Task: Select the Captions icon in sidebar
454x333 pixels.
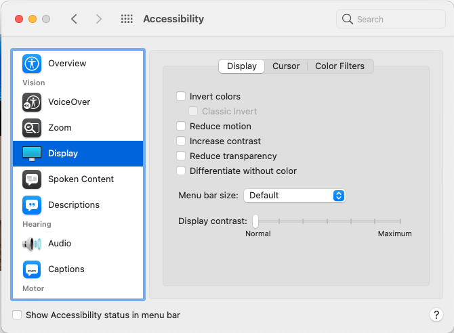Action: 32,269
